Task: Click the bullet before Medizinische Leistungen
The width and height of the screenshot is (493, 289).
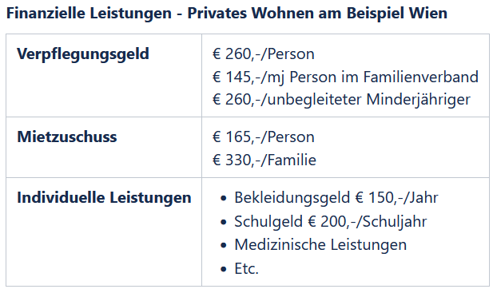Action: tap(224, 245)
